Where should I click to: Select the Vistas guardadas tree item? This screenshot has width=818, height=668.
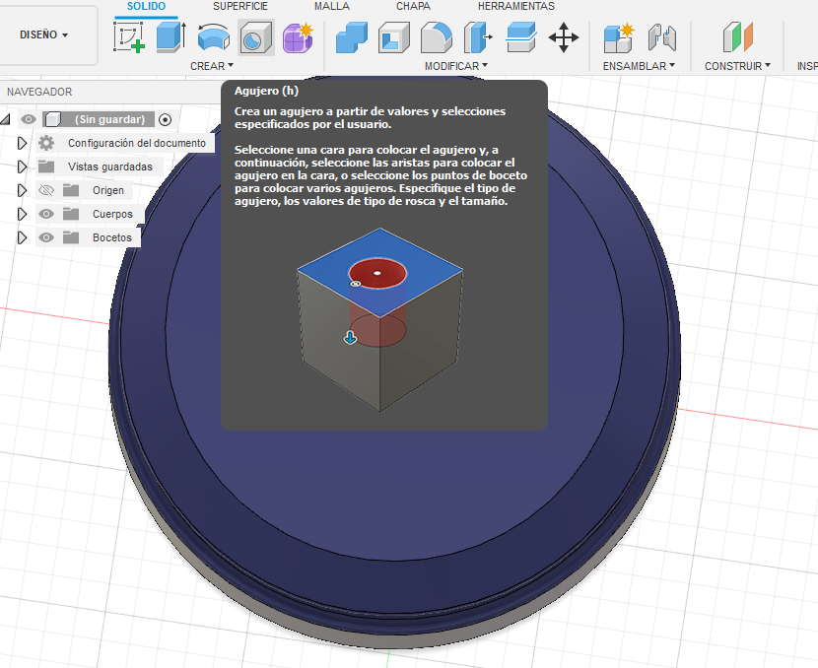coord(110,167)
